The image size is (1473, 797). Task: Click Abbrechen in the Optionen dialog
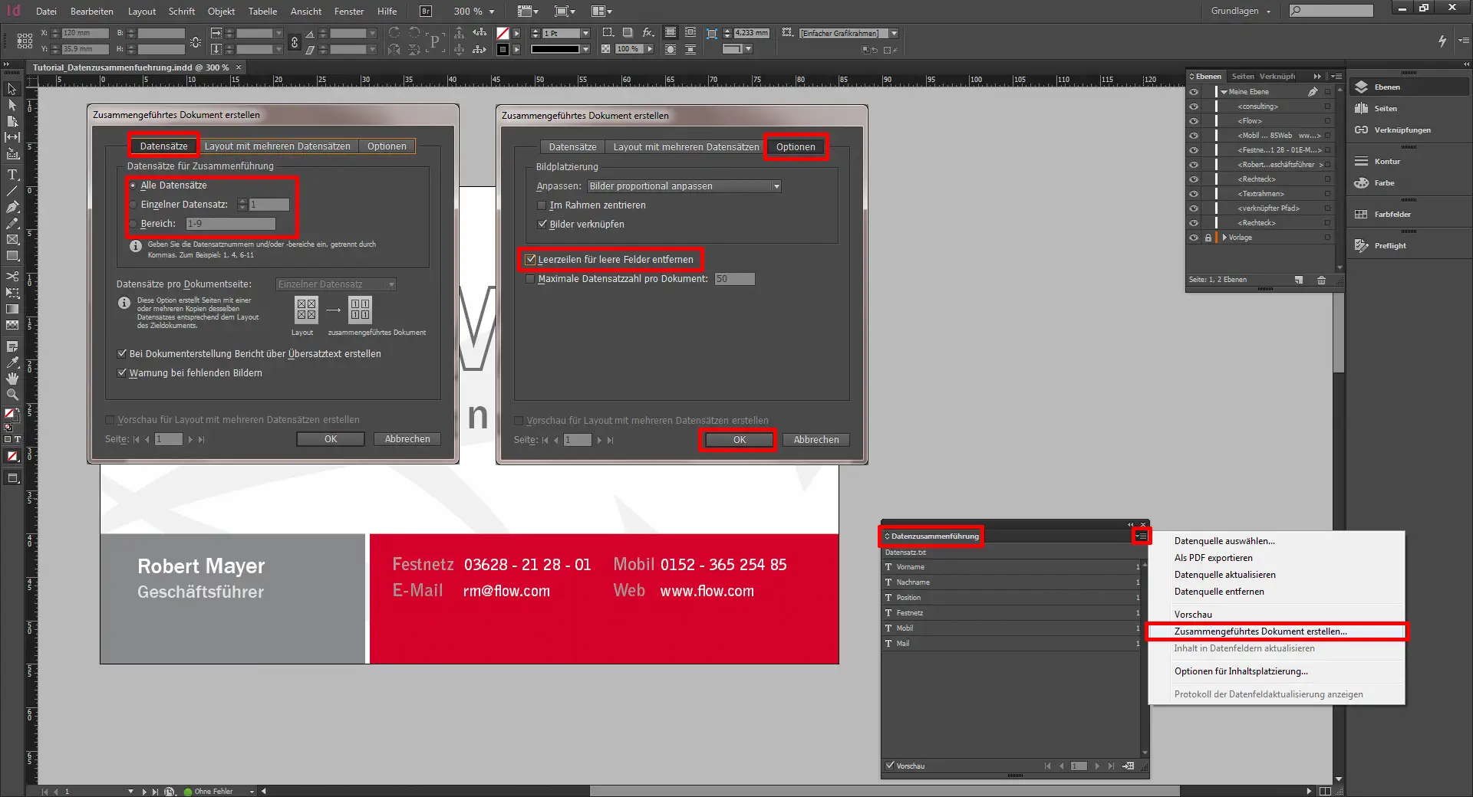click(x=816, y=439)
